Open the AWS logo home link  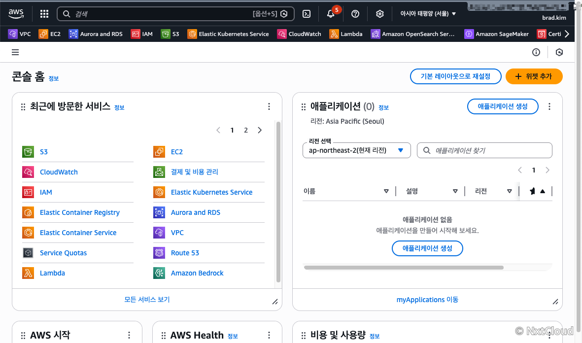coord(16,14)
